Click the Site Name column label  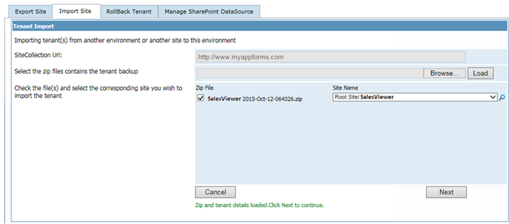click(345, 88)
